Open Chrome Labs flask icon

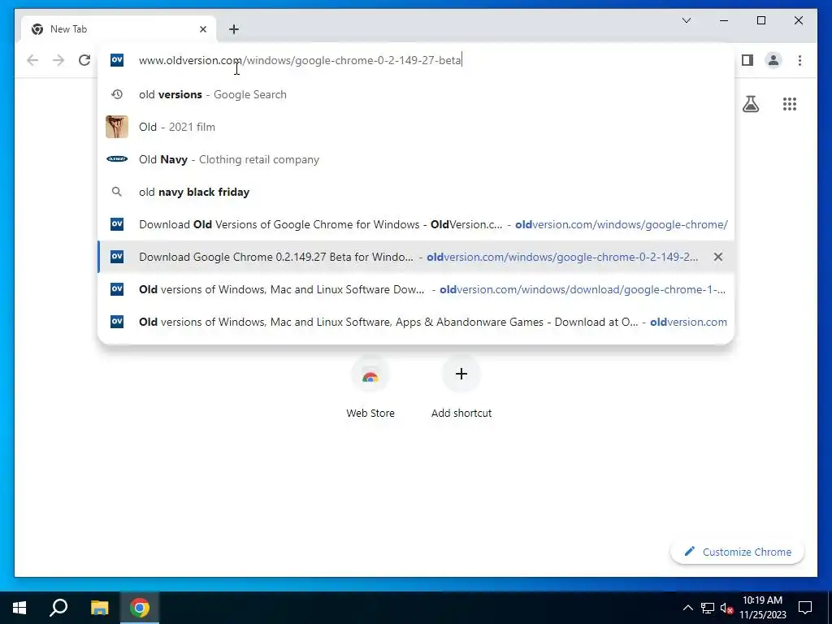click(750, 104)
